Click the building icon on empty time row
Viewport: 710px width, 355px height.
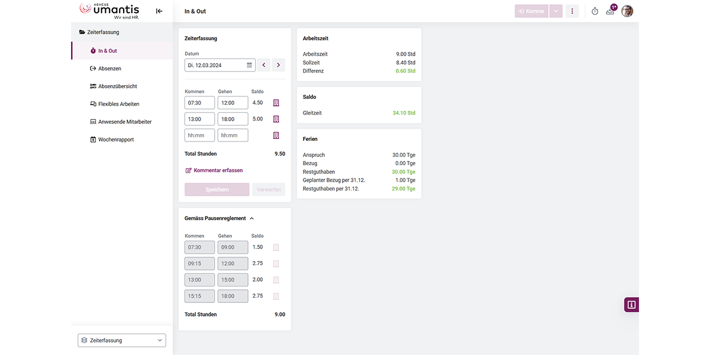tap(276, 135)
